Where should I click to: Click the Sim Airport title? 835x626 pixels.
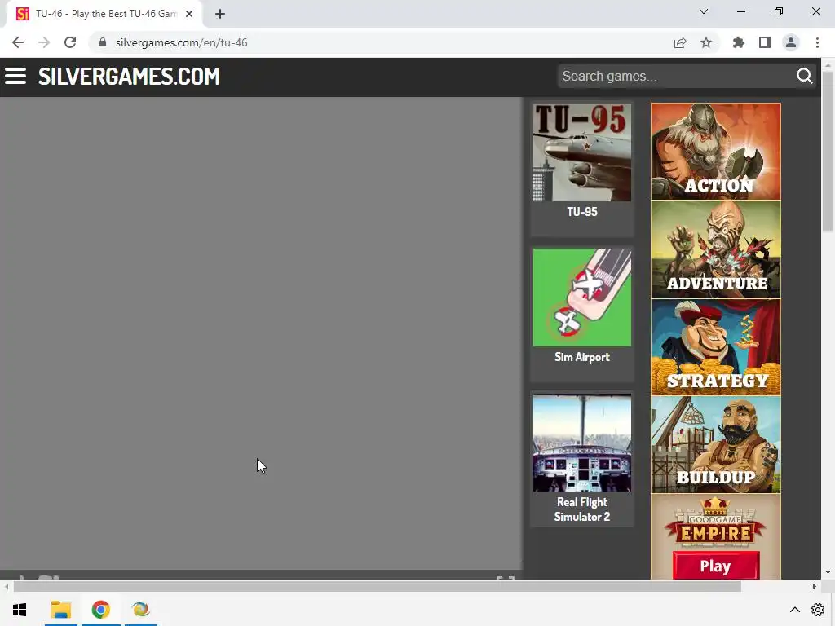coord(582,357)
